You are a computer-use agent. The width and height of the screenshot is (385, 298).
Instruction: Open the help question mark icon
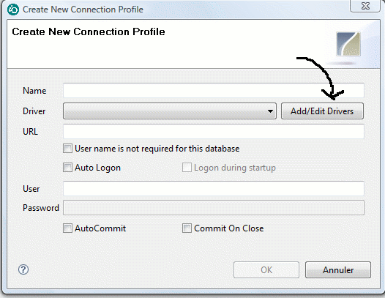coord(23,269)
